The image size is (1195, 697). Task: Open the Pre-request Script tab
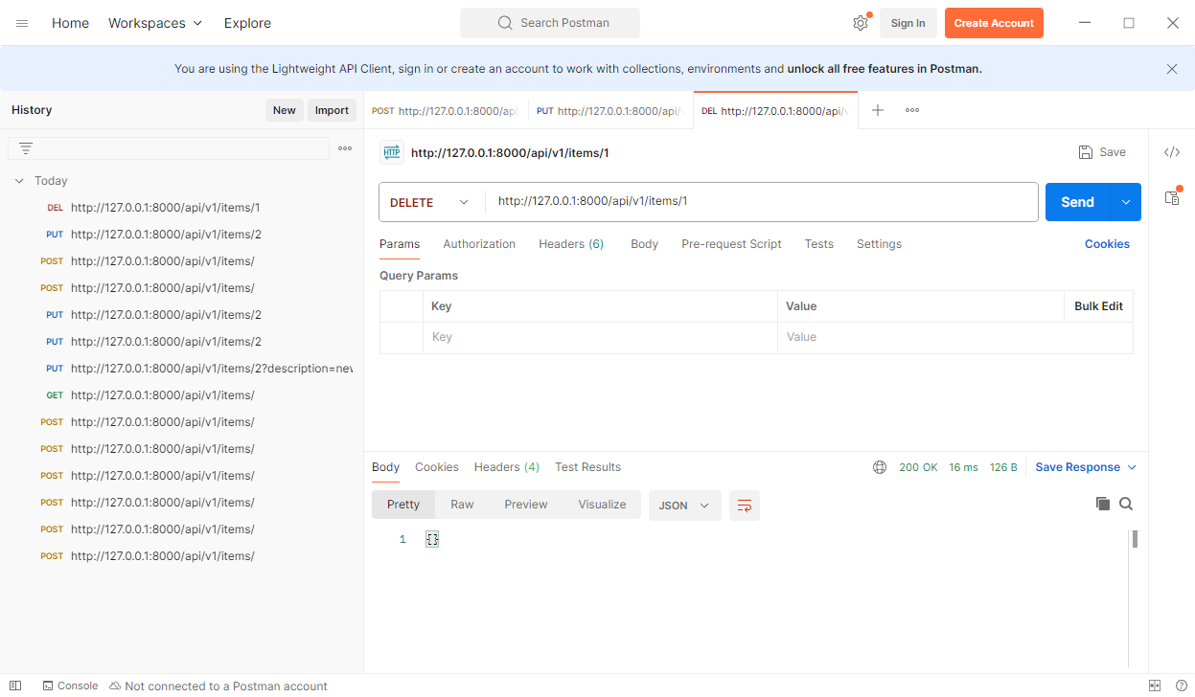pos(731,244)
